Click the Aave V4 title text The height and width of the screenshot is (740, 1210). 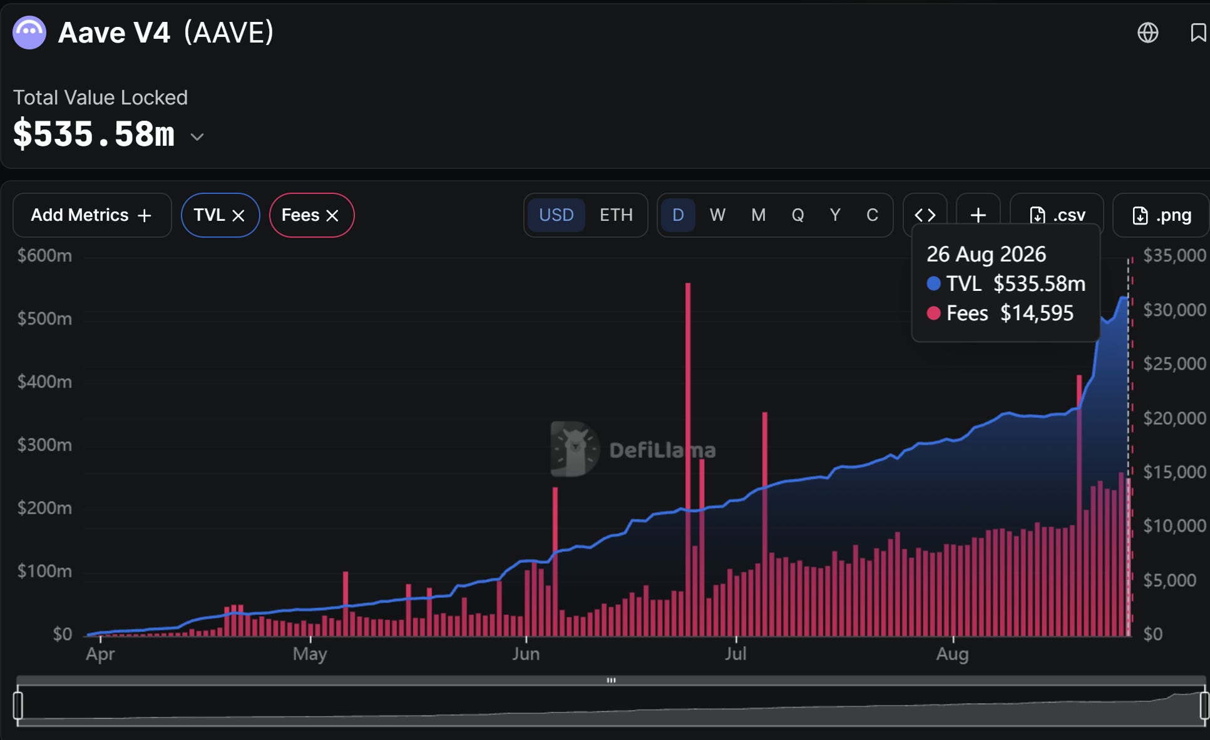coord(114,33)
